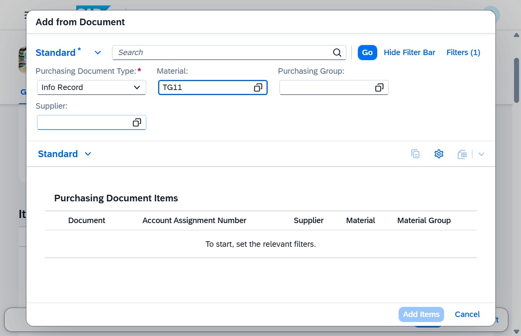
Task: Open value help for Purchasing Group
Action: (379, 88)
